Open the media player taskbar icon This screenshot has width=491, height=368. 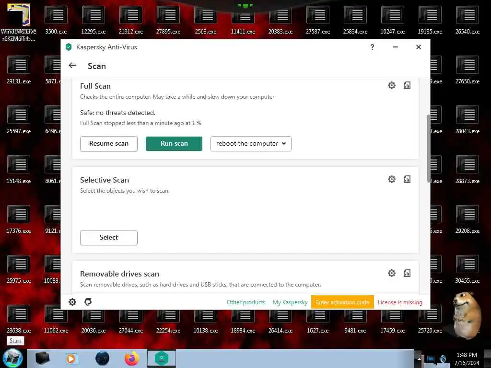(71, 358)
